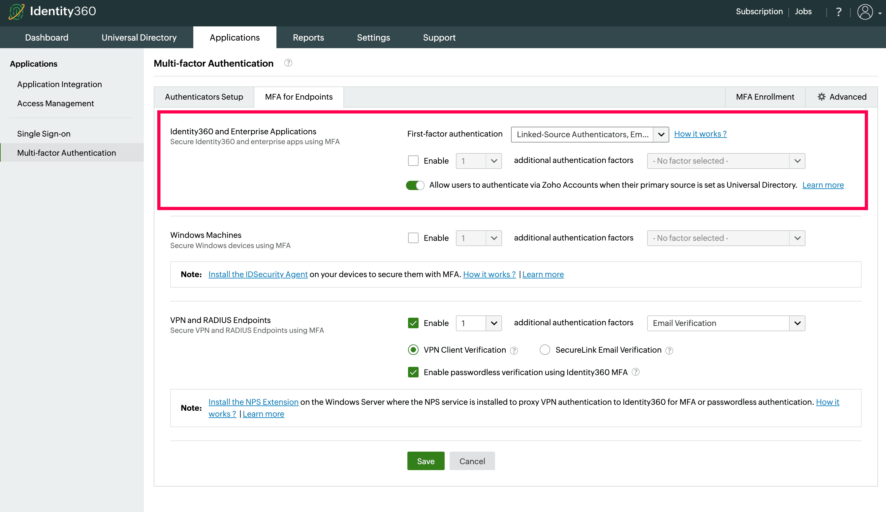This screenshot has height=512, width=886.
Task: Expand First-factor authentication dropdown
Action: pos(661,134)
